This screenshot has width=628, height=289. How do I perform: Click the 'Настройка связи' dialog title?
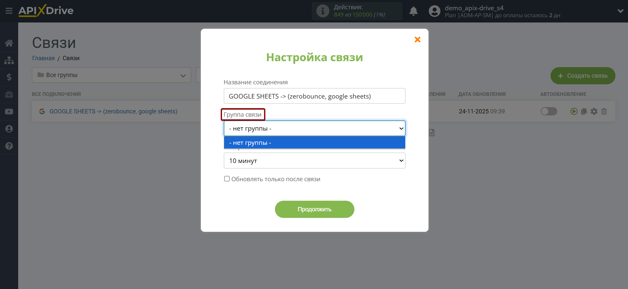coord(314,58)
